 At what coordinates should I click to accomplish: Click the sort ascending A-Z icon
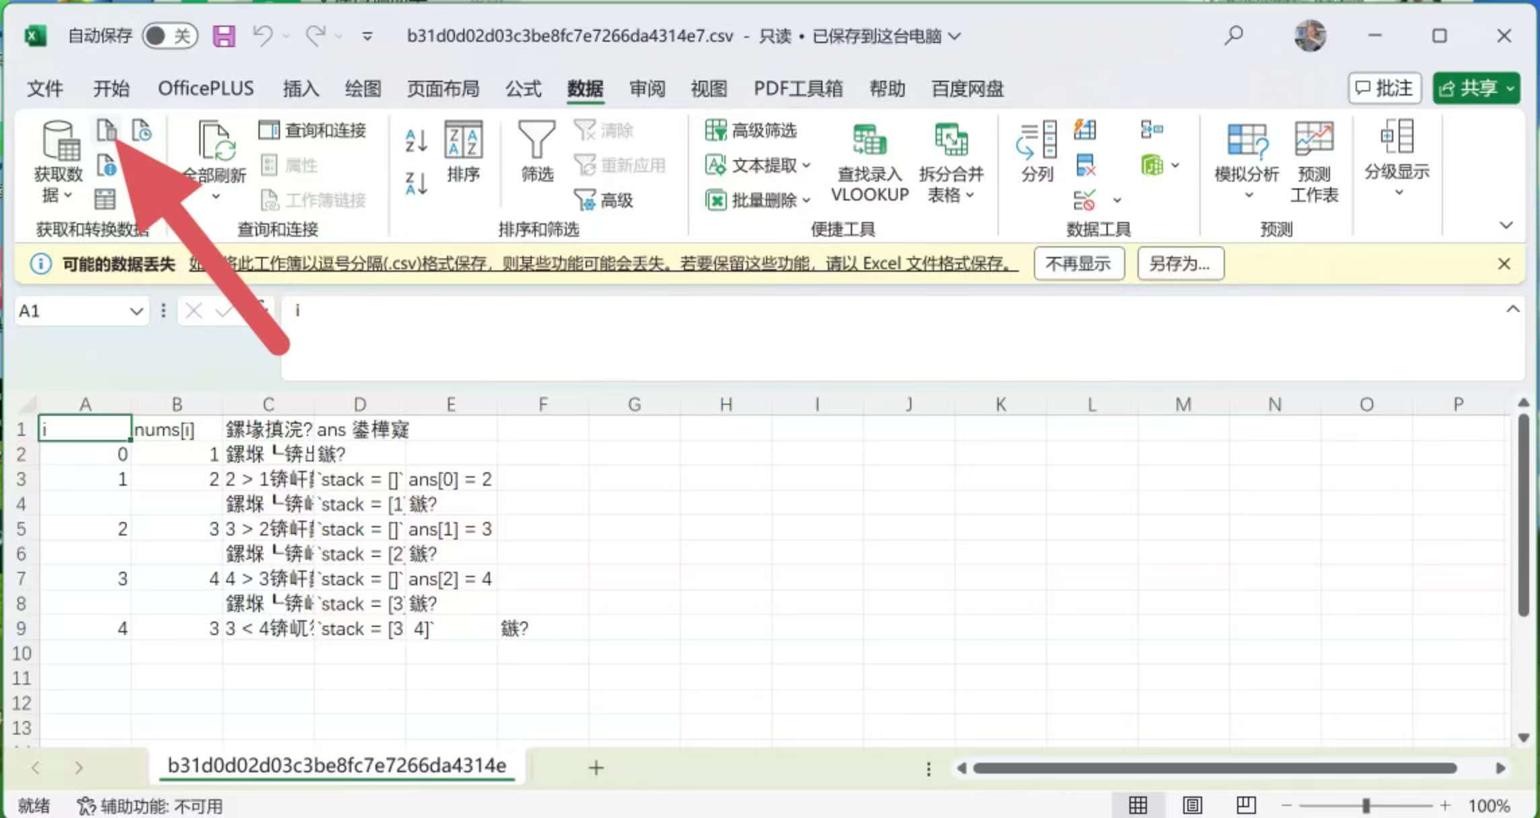[x=416, y=141]
